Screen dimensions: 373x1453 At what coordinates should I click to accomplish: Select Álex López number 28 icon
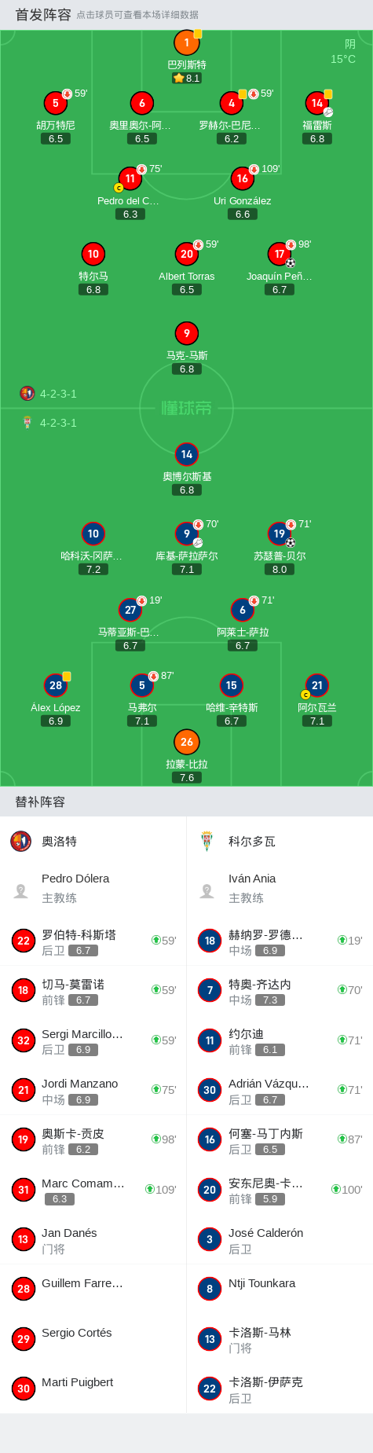(x=56, y=685)
